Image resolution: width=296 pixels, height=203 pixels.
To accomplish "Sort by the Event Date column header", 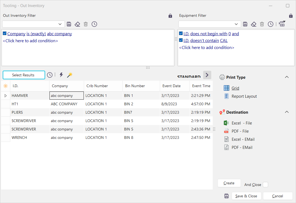I will tap(171, 86).
